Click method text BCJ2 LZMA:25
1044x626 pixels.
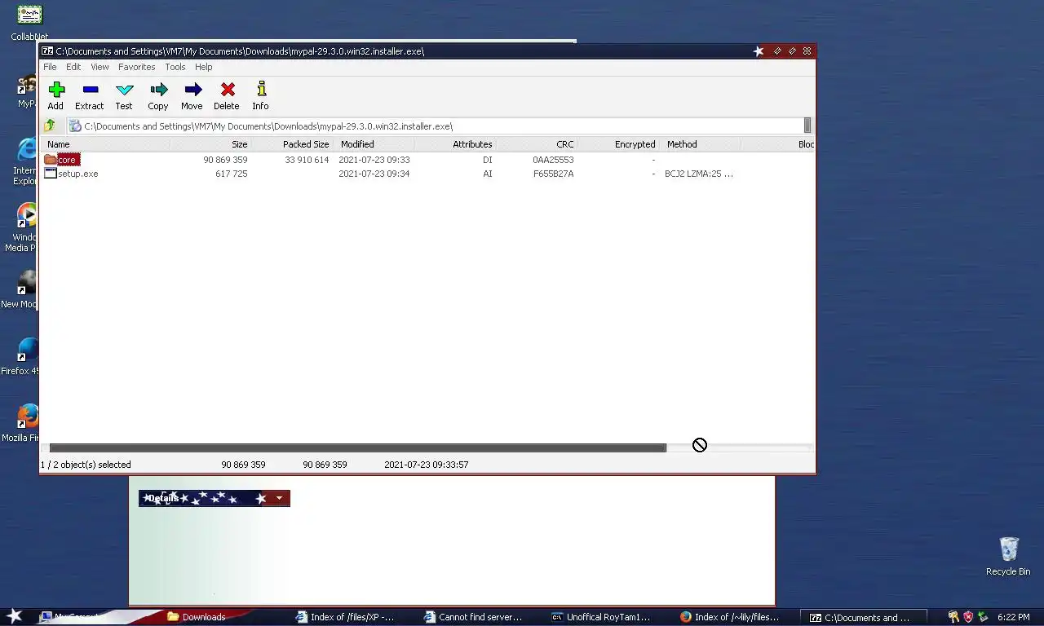699,174
